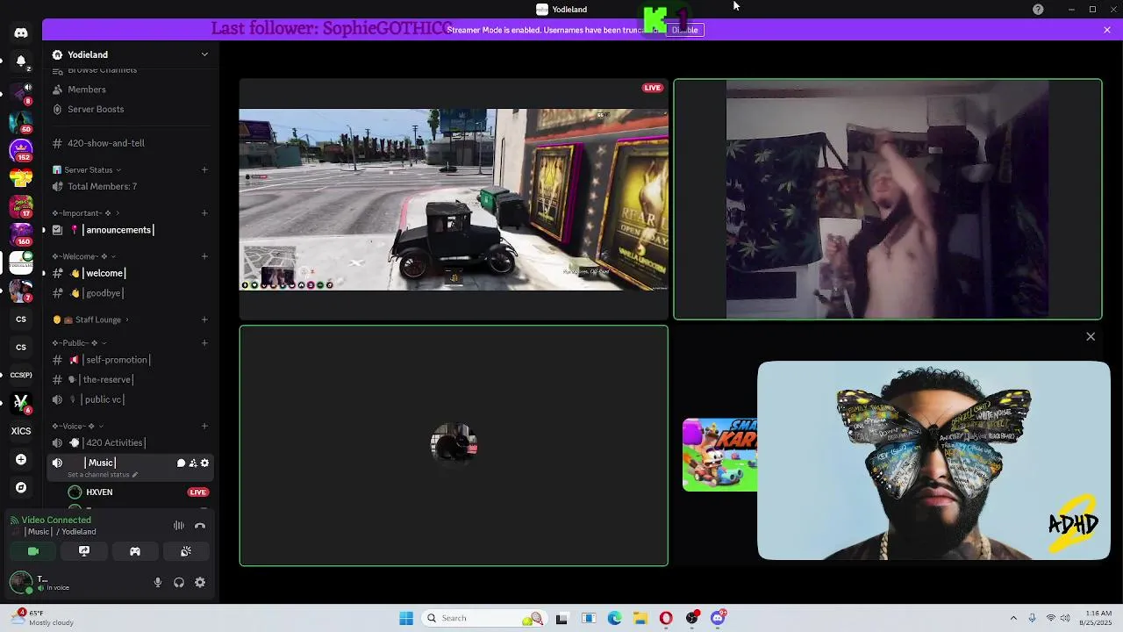Select the participant tile with avatar only

coord(454,446)
